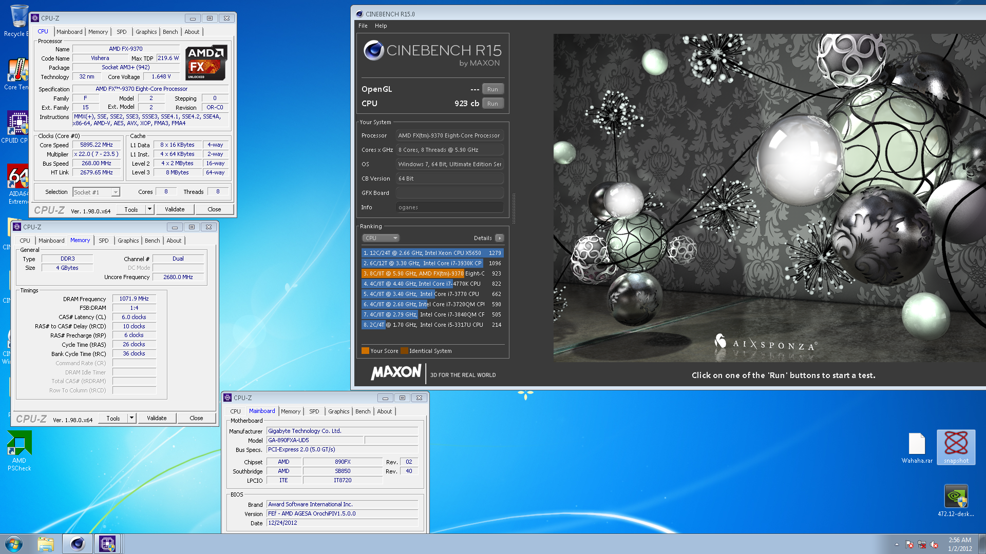Select the snapshot desktop icon
The width and height of the screenshot is (986, 554).
coord(956,447)
